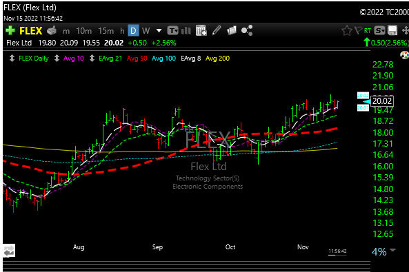Select the 15m time frame
Screen dimensions: 409x272
pos(106,31)
